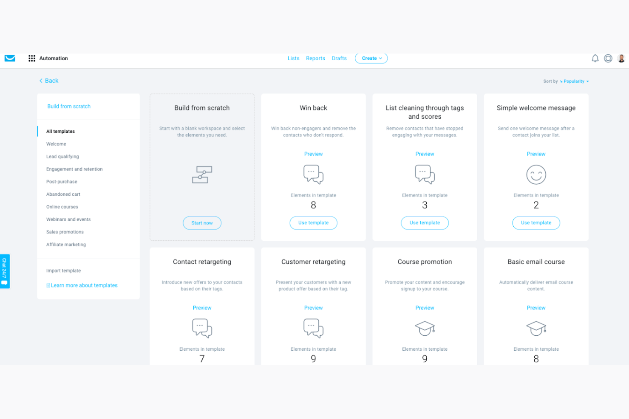Open the Create dropdown
The image size is (629, 419).
click(x=371, y=58)
